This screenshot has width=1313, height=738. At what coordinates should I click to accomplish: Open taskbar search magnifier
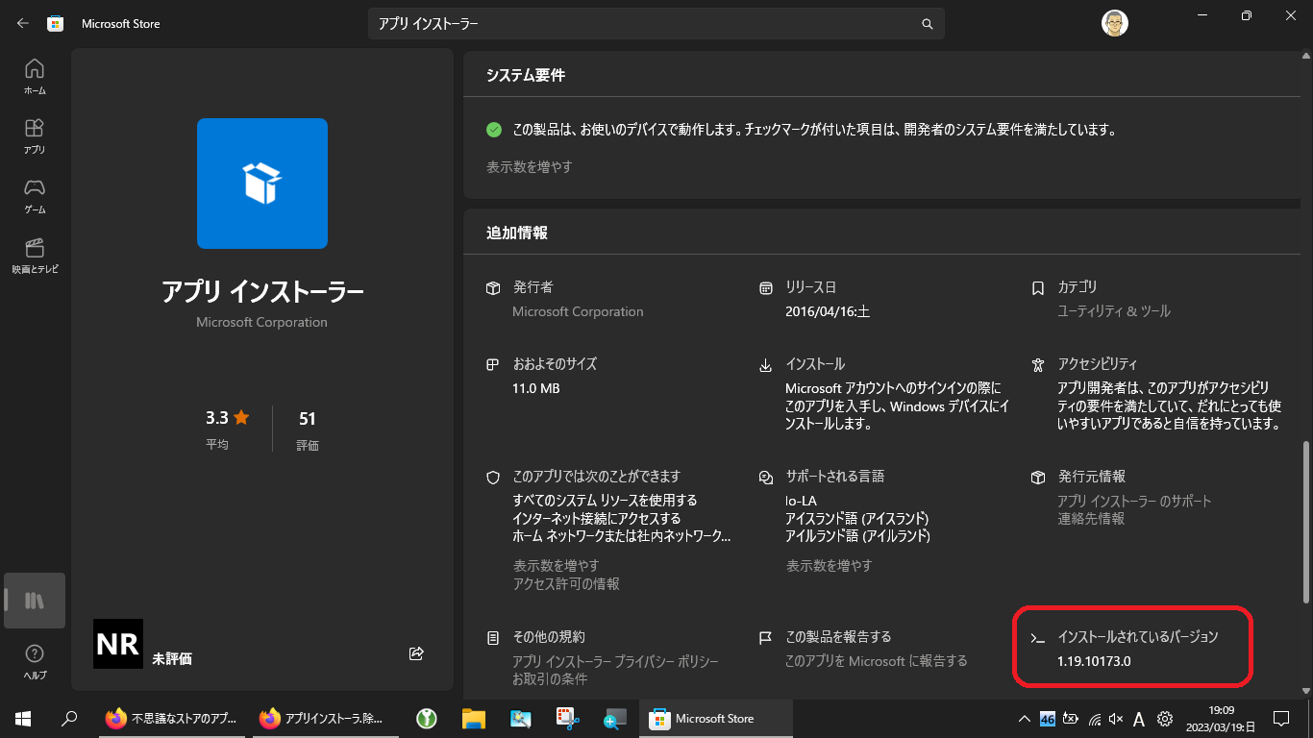click(69, 718)
